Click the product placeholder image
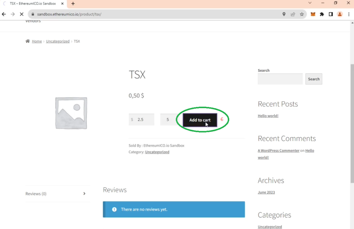This screenshot has width=354, height=229. tap(71, 113)
